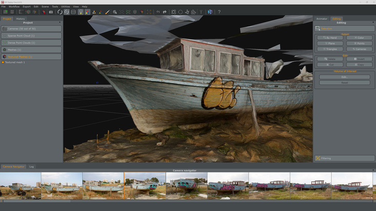Click the Camera navigator horizontal scrollbar

[x=187, y=201]
